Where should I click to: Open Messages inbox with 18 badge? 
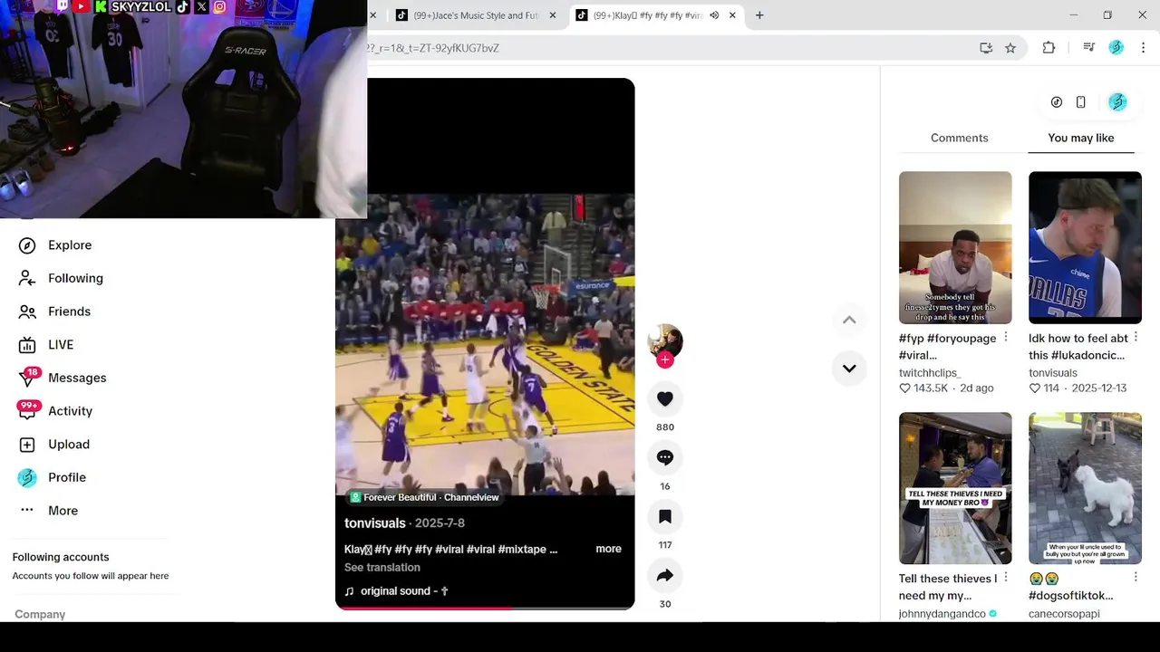coord(62,378)
